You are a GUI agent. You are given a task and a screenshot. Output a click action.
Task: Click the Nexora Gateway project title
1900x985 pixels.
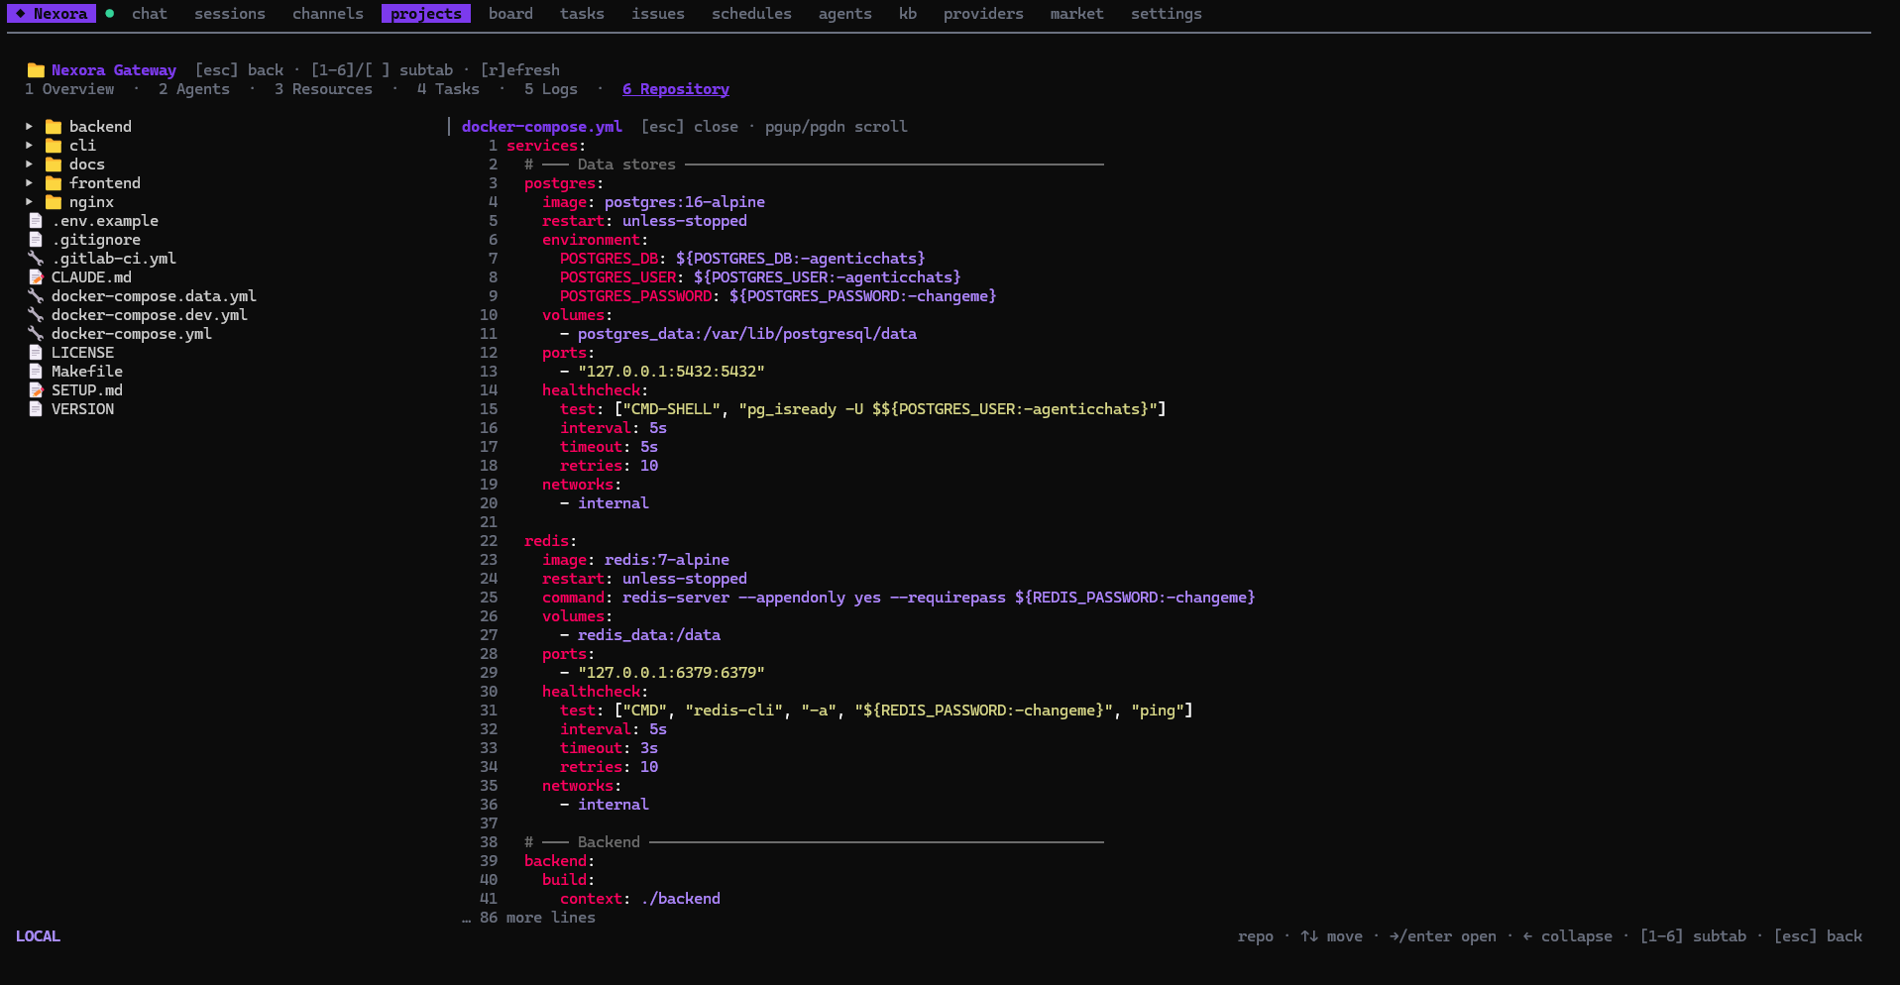click(x=114, y=70)
